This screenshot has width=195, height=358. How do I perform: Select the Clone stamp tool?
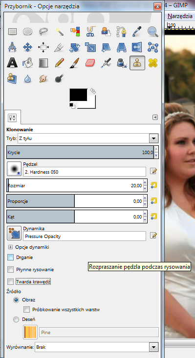coord(137,63)
